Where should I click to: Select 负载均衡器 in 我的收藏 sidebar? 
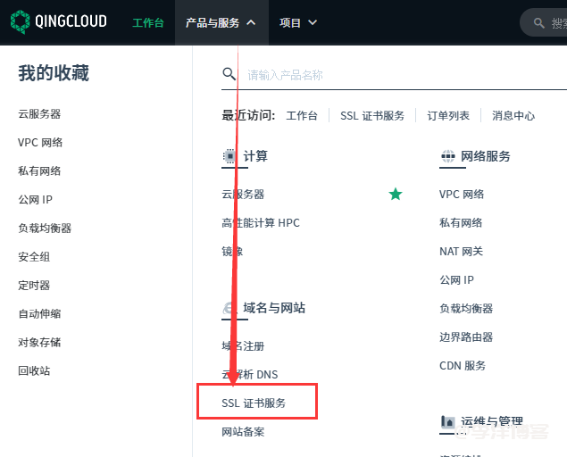tap(45, 228)
